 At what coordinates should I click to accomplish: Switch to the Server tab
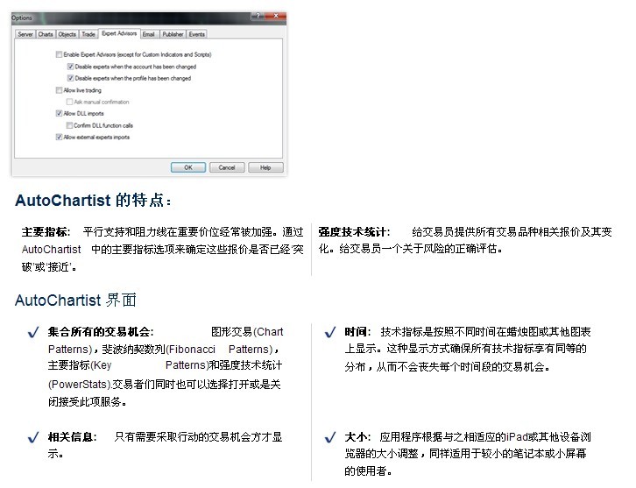click(25, 34)
